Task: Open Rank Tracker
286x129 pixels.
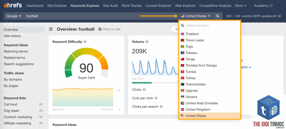Action: (x=132, y=6)
